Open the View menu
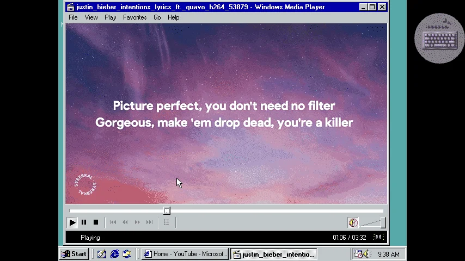Screen dimensions: 465x261 pyautogui.click(x=91, y=17)
